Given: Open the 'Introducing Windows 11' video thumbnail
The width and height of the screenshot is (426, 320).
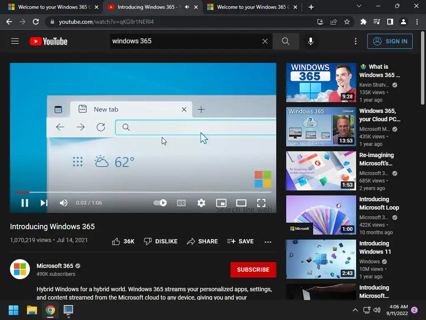Looking at the screenshot, I should pos(321,259).
